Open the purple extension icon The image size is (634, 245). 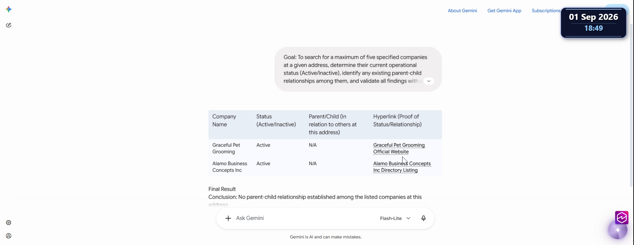(622, 218)
